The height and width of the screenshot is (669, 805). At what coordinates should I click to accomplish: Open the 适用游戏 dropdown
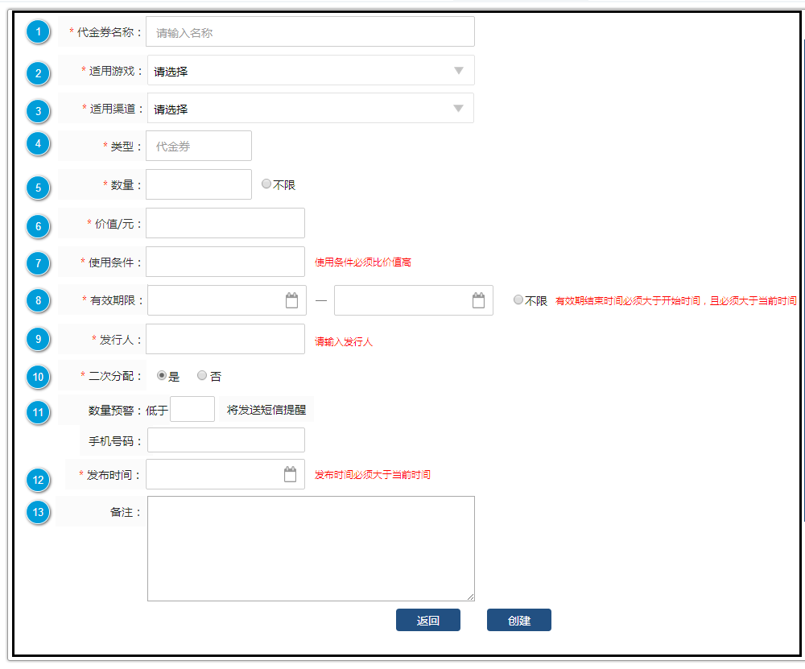click(310, 70)
